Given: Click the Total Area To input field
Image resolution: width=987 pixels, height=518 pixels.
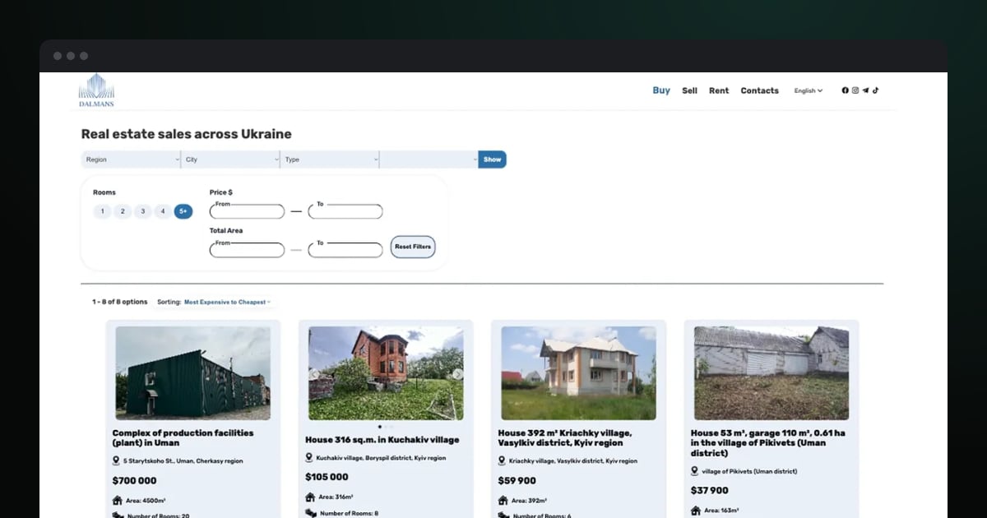Looking at the screenshot, I should (x=345, y=250).
